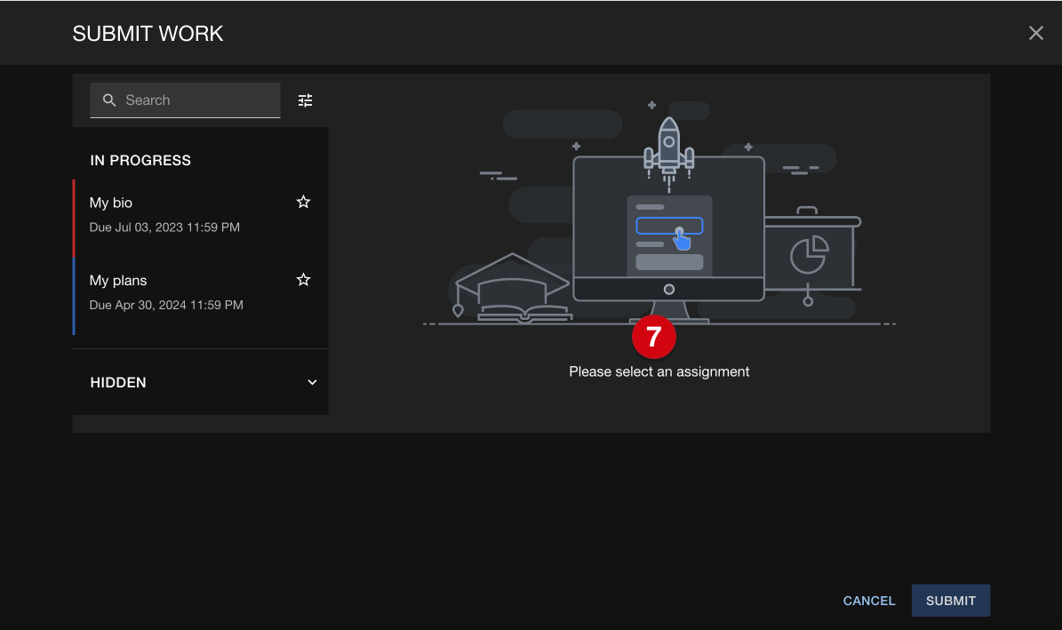Select the My bio assignment

pos(201,218)
